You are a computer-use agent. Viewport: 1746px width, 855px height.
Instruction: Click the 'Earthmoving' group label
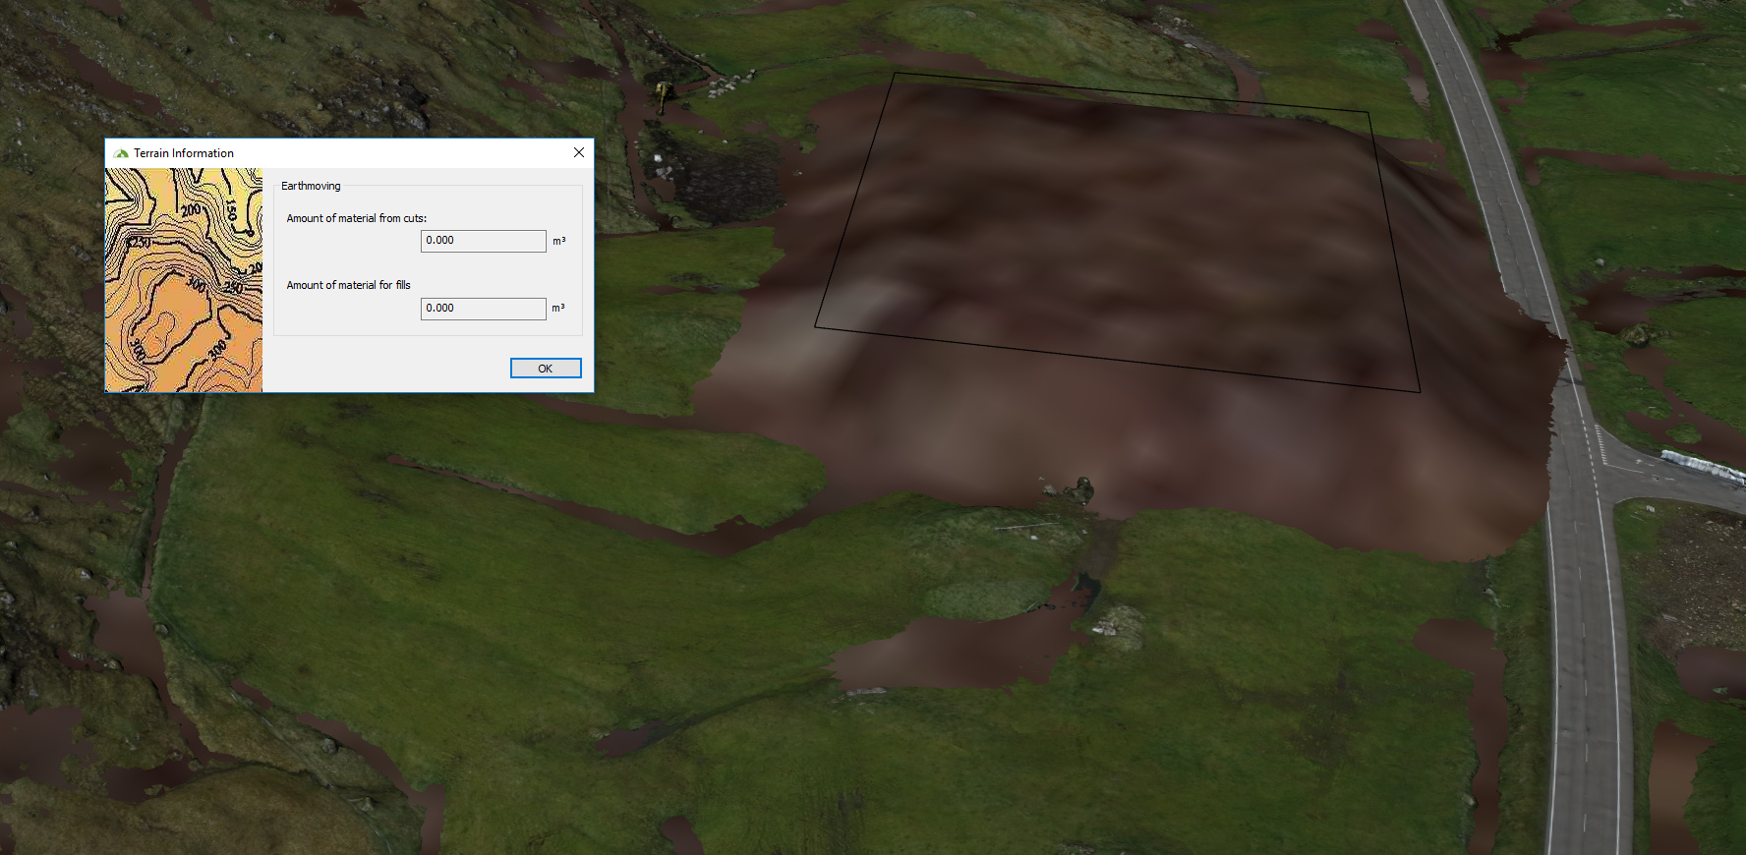(x=311, y=186)
